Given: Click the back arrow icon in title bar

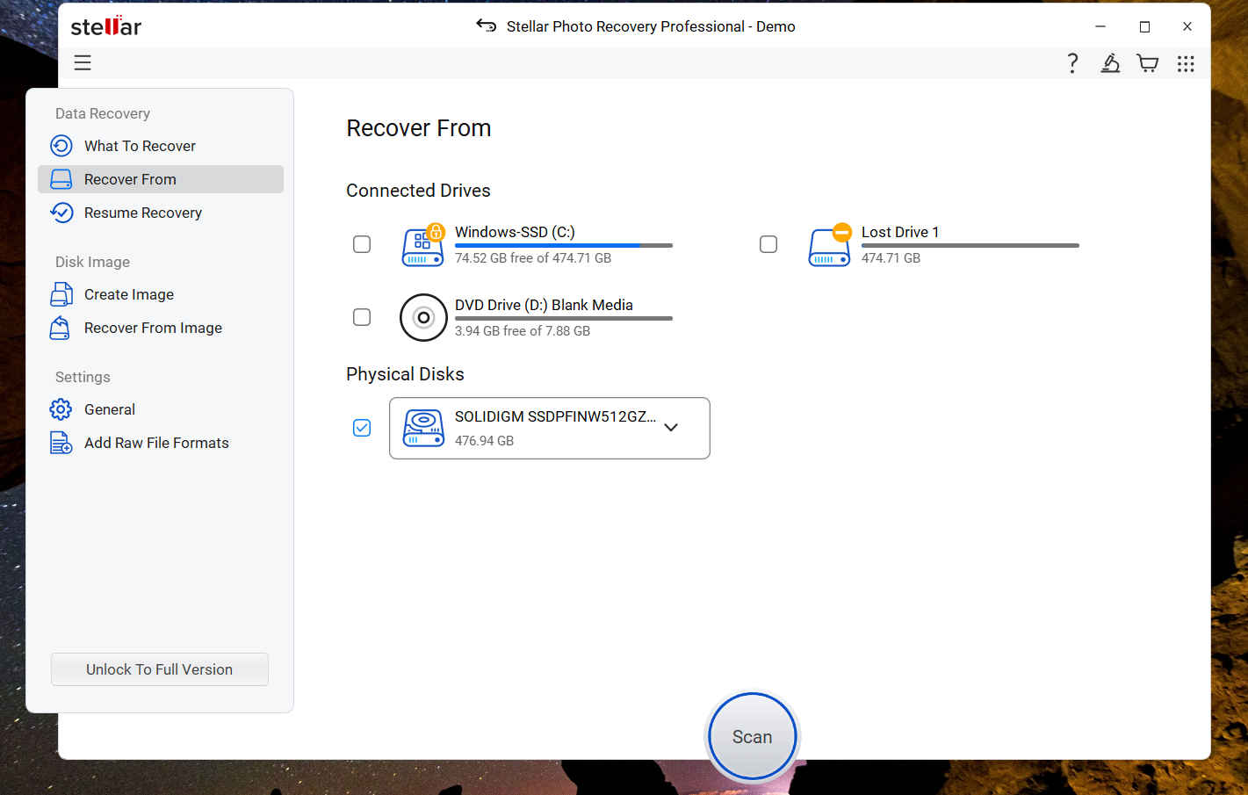Looking at the screenshot, I should point(487,25).
